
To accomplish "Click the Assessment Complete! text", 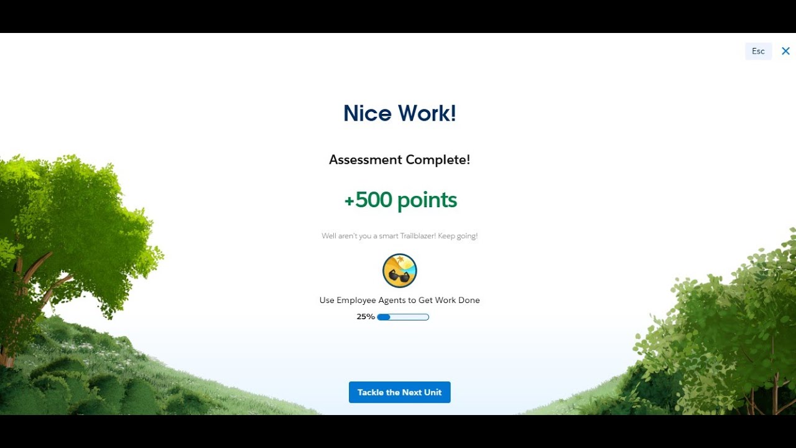I will pos(399,160).
